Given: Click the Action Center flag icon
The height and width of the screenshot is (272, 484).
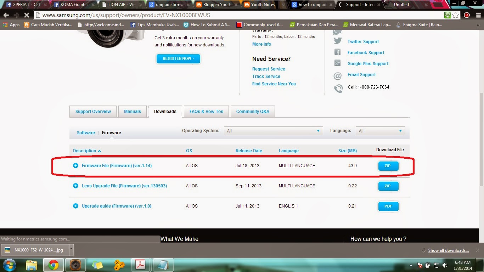Looking at the screenshot, I should click(x=419, y=265).
